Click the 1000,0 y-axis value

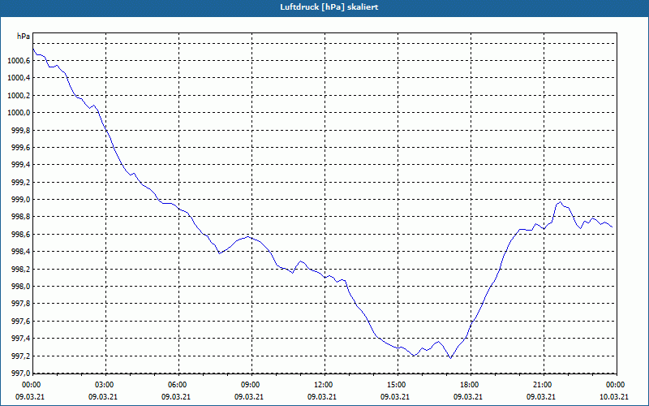tap(19, 113)
